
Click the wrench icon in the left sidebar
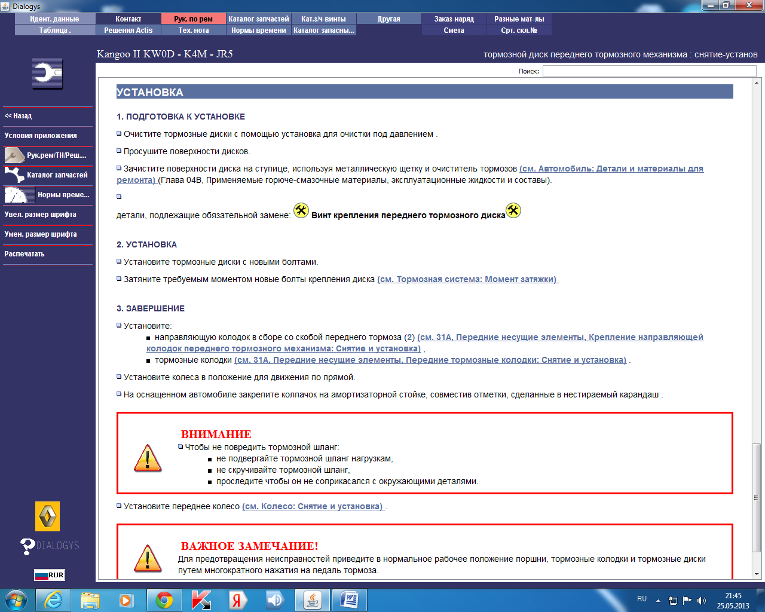point(47,74)
